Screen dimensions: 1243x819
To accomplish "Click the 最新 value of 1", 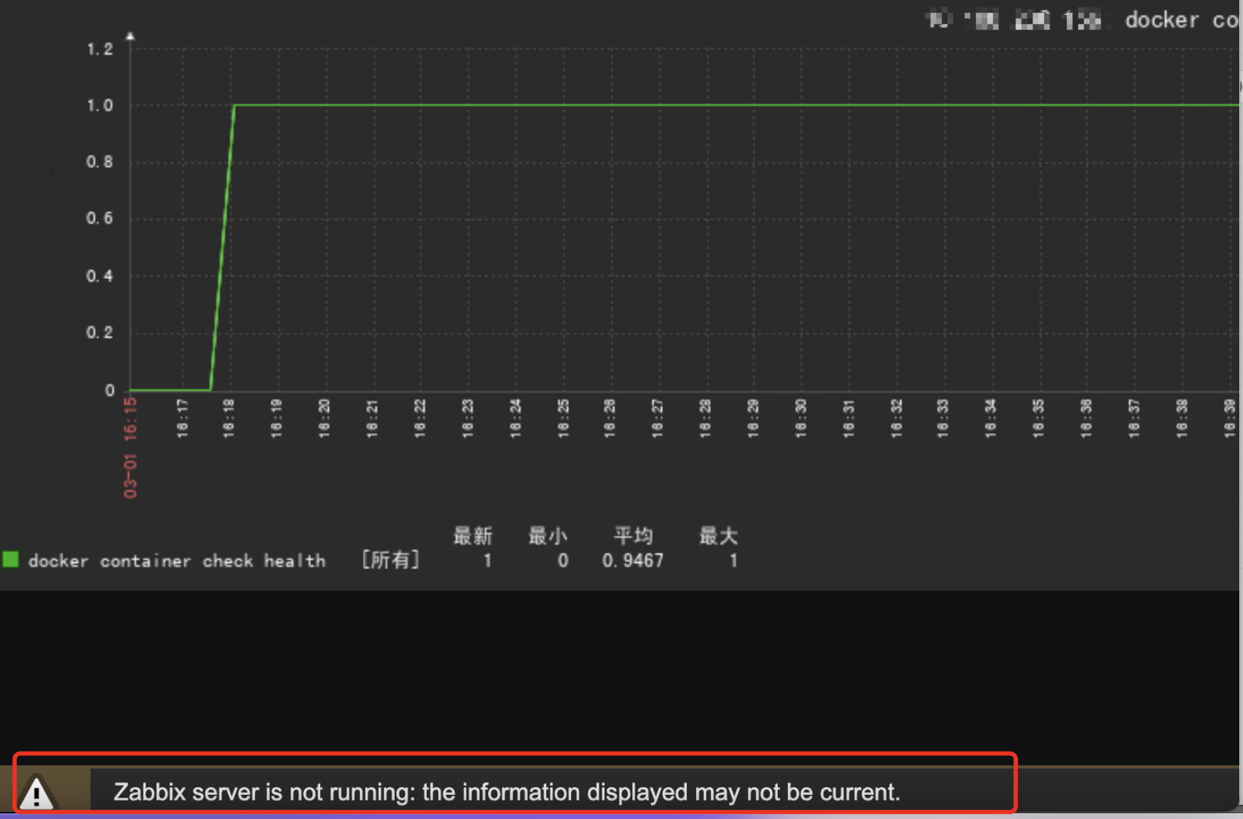I will pos(487,561).
